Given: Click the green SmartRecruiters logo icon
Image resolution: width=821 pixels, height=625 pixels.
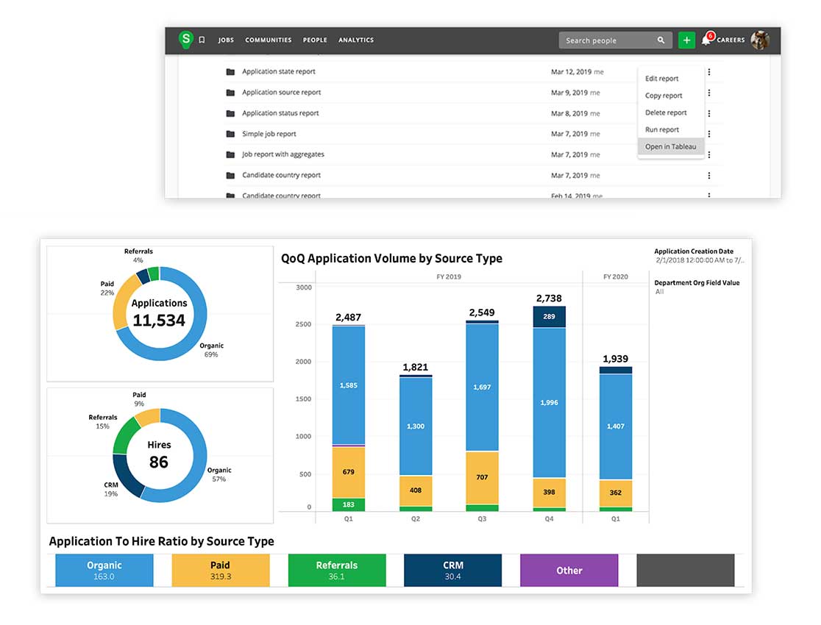Looking at the screenshot, I should click(186, 40).
